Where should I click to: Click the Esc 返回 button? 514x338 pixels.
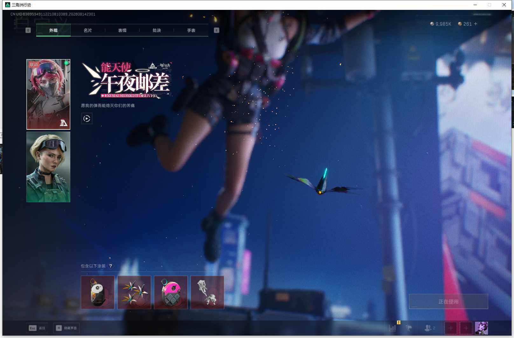coord(37,328)
